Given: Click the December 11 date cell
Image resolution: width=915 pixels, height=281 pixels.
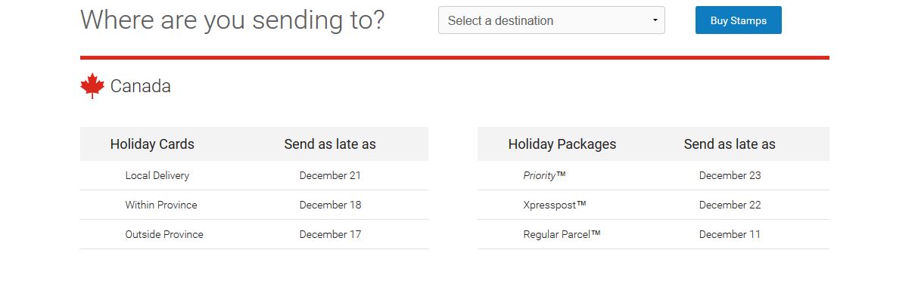Looking at the screenshot, I should click(730, 234).
